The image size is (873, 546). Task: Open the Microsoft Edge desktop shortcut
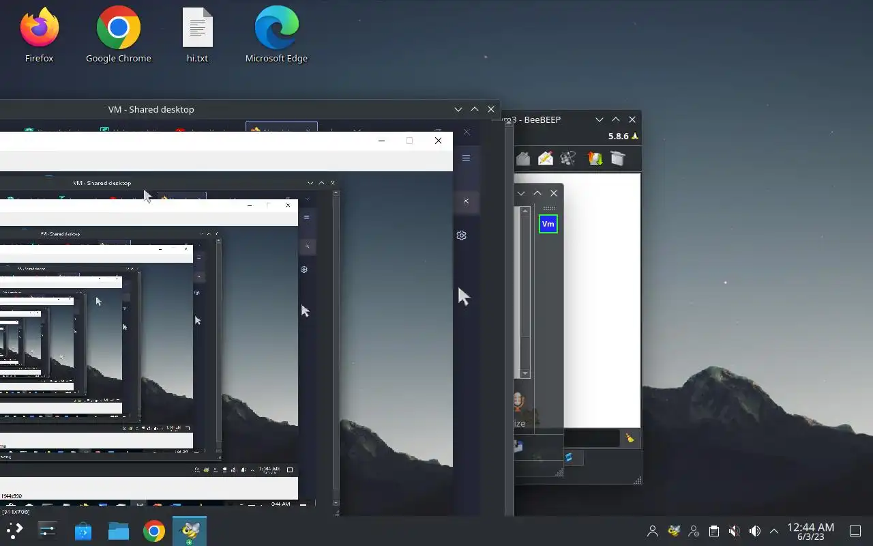point(276,34)
